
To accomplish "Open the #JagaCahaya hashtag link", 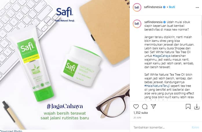I will click(161, 56).
